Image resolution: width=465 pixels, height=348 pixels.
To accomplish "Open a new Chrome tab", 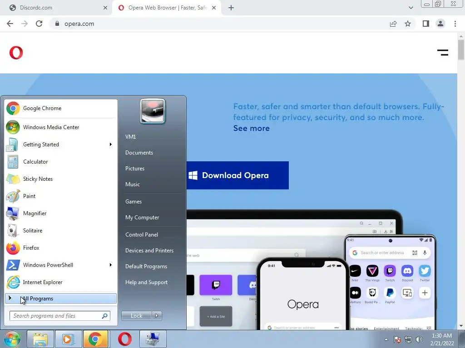I will point(231,8).
